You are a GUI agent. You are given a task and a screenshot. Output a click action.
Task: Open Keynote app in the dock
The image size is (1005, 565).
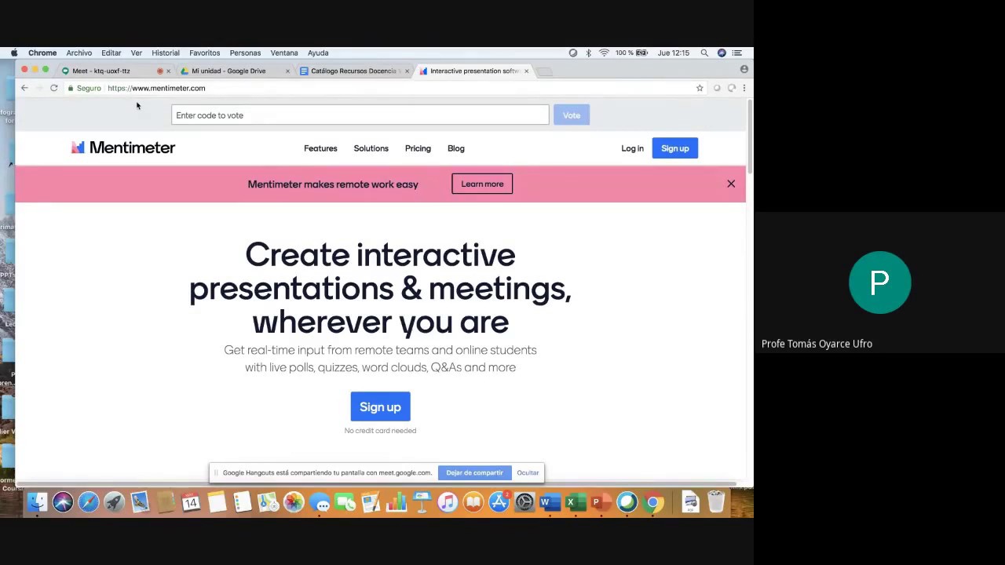click(422, 501)
